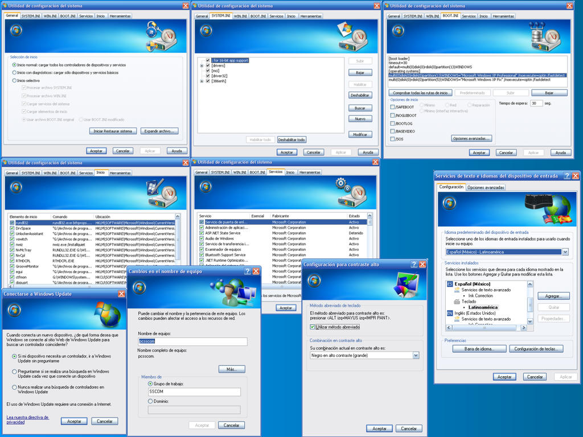Open Lea nuestra directiva de privacidad link
Viewport: 583px width, 437px height.
(x=27, y=419)
